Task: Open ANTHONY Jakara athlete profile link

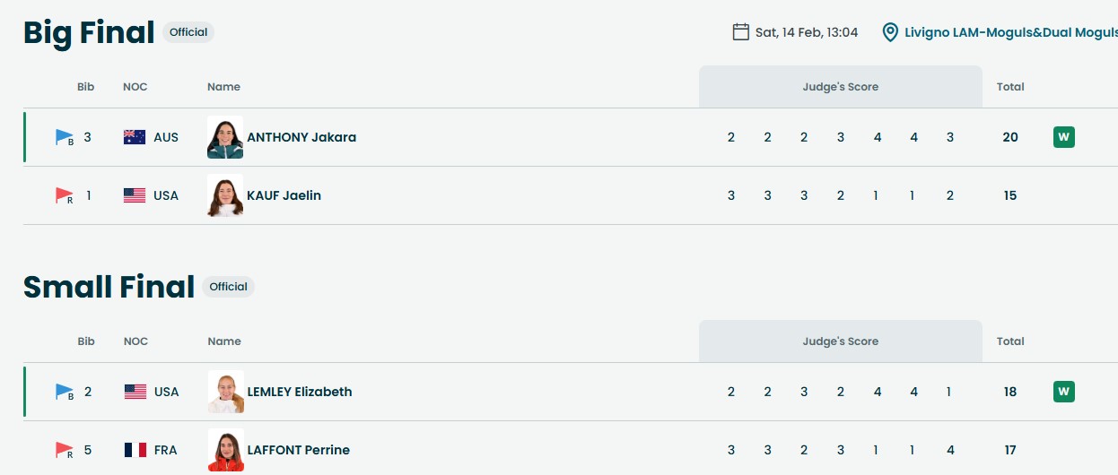Action: coord(301,137)
